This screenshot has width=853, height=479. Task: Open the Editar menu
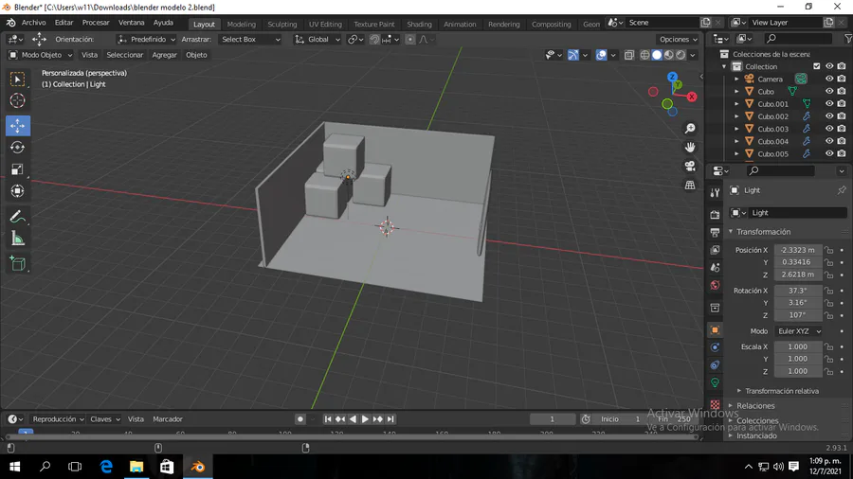click(64, 23)
